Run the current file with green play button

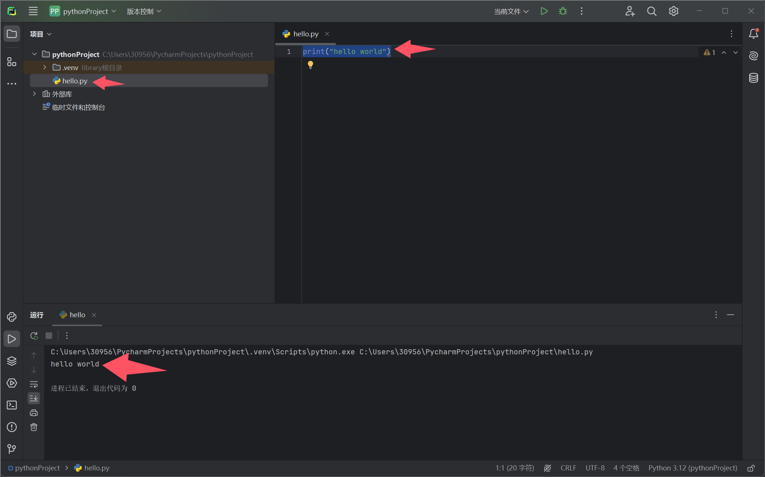point(544,11)
